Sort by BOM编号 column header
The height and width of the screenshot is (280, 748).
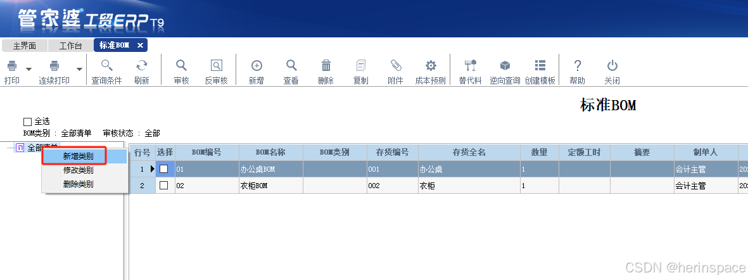206,153
